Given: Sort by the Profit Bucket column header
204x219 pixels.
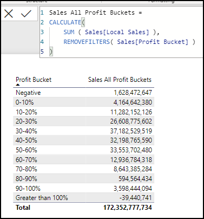Looking at the screenshot, I should [x=34, y=80].
